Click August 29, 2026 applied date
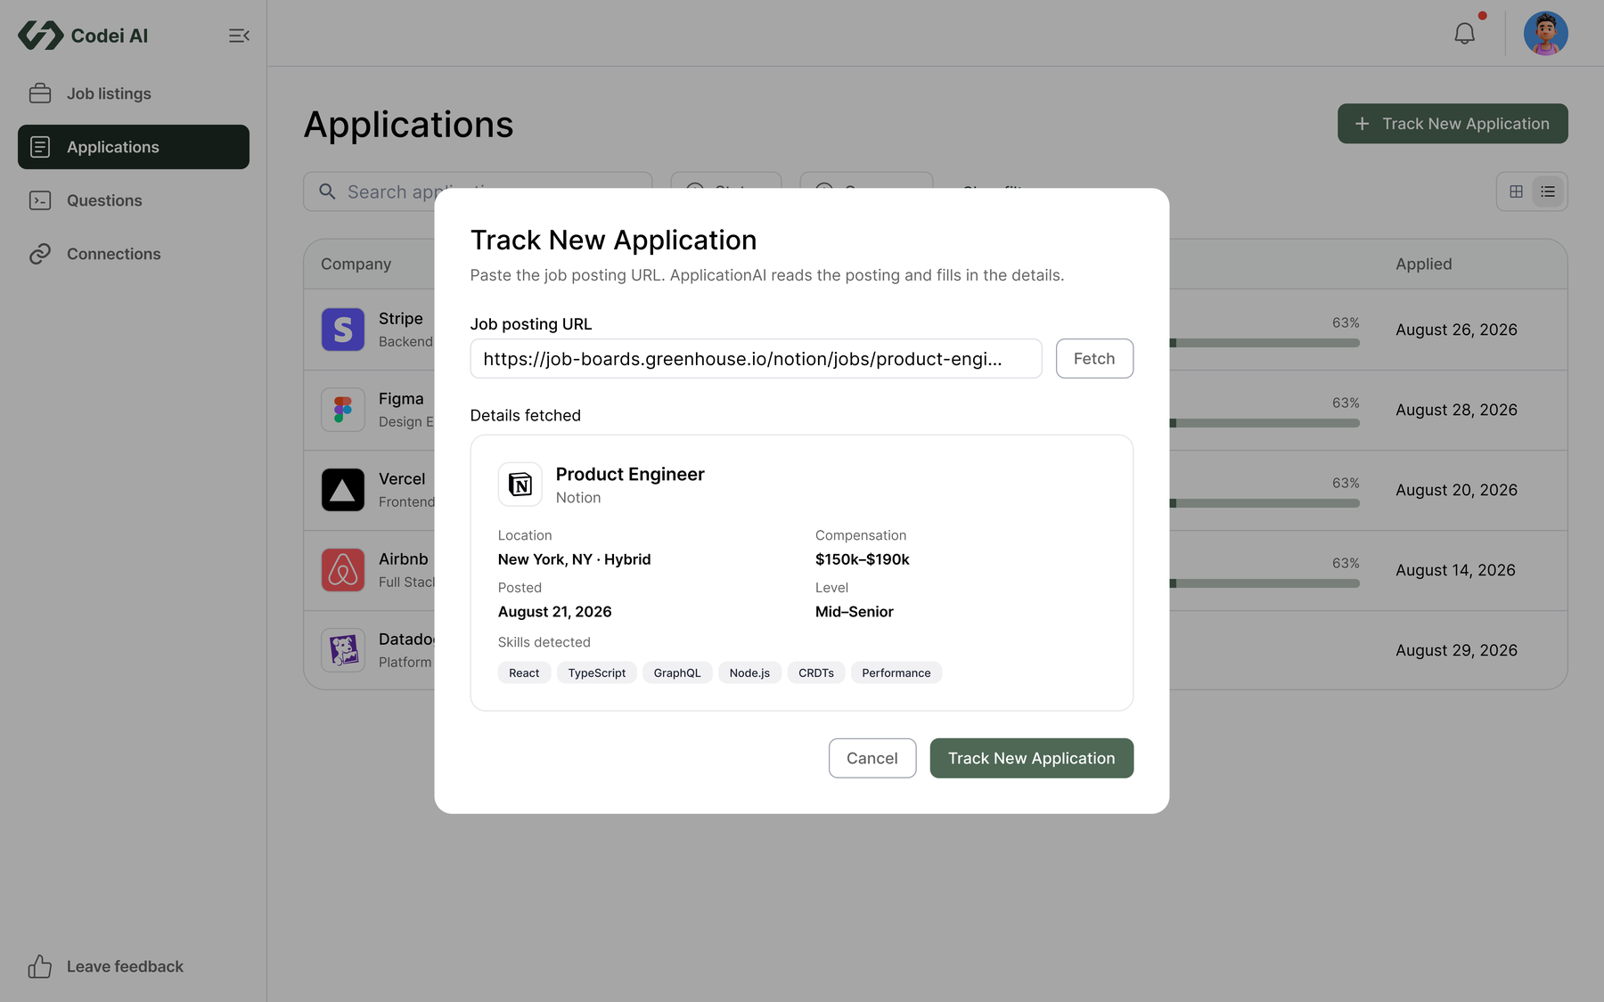 click(x=1457, y=650)
